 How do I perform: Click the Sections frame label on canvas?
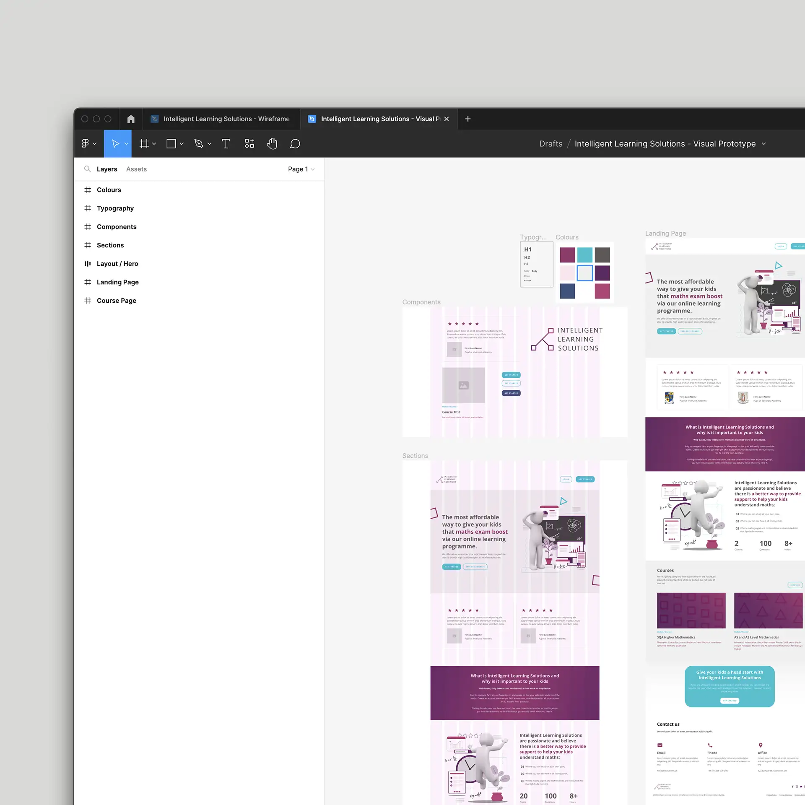[x=415, y=456]
